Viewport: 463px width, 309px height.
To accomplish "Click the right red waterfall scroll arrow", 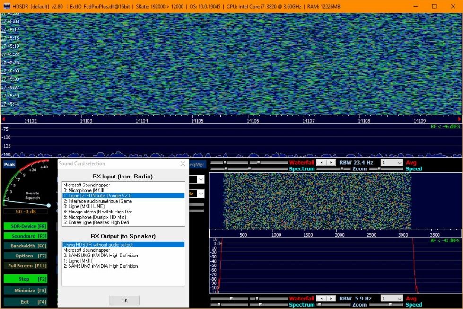I will (x=460, y=119).
